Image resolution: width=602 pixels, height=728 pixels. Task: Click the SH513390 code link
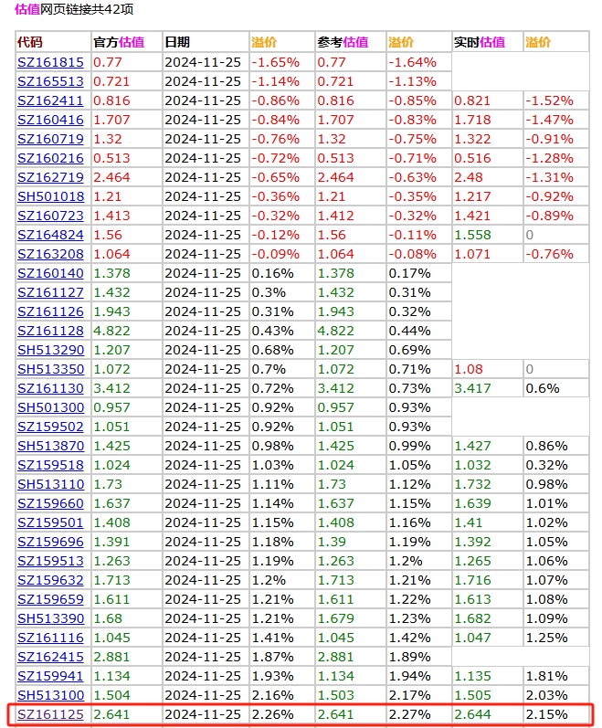(50, 618)
